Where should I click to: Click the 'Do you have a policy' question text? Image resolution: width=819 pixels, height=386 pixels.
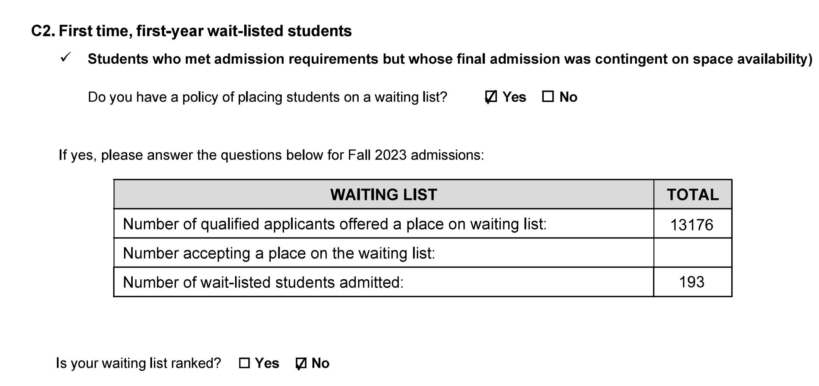pos(267,97)
